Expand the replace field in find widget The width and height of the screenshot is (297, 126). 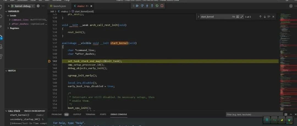[x=198, y=17]
